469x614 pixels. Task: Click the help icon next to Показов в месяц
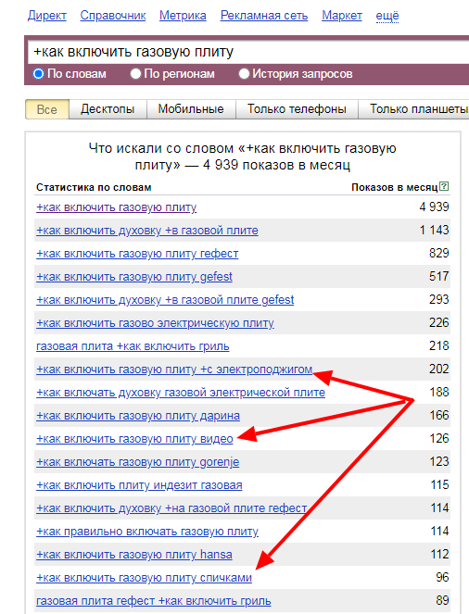(x=444, y=186)
